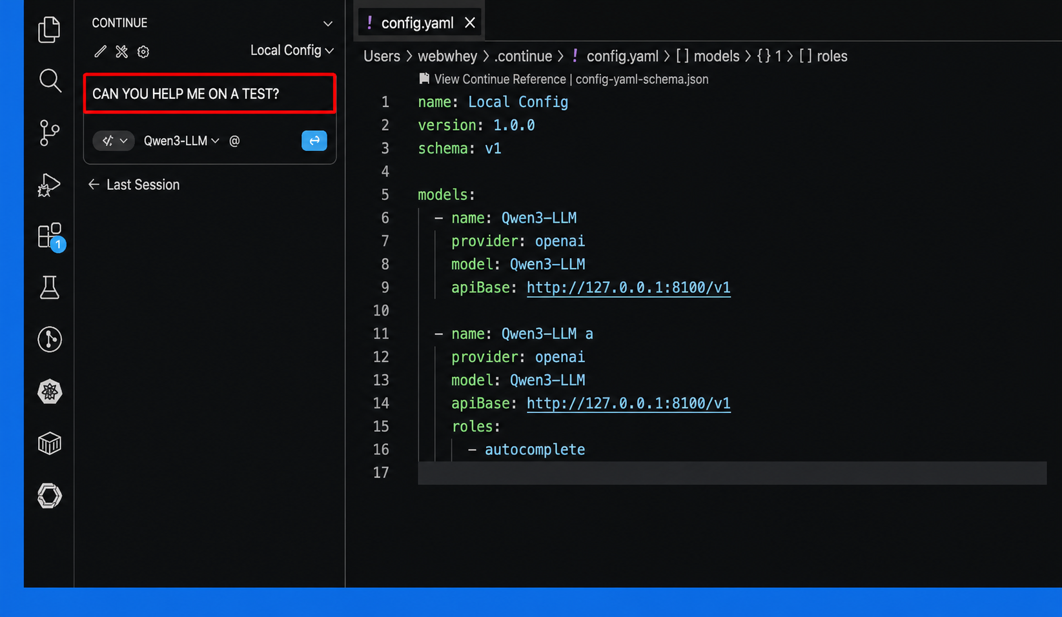Image resolution: width=1062 pixels, height=617 pixels.
Task: Collapse the CONTINUE panel chevron
Action: click(328, 23)
